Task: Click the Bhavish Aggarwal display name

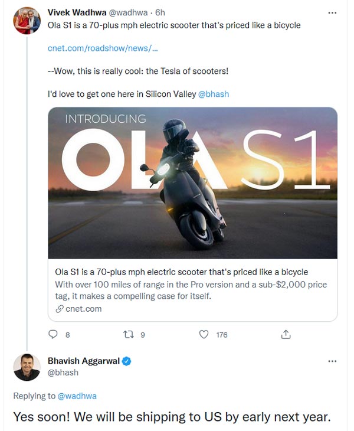Action: 83,361
